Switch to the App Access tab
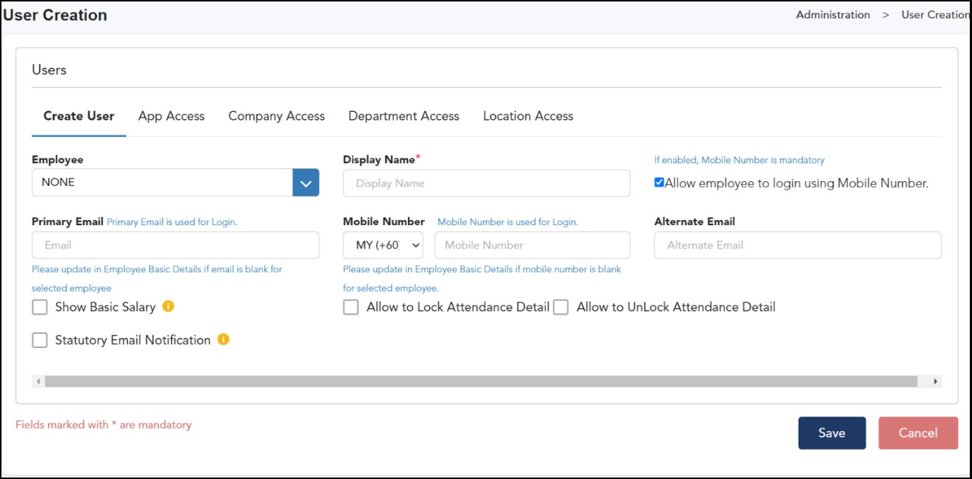 (x=171, y=116)
